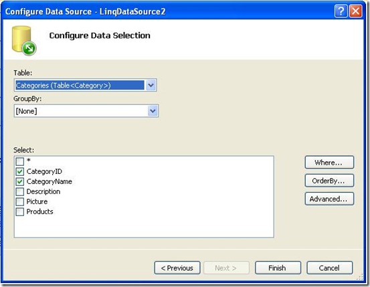
Task: Go back with the Previous button
Action: pos(177,268)
